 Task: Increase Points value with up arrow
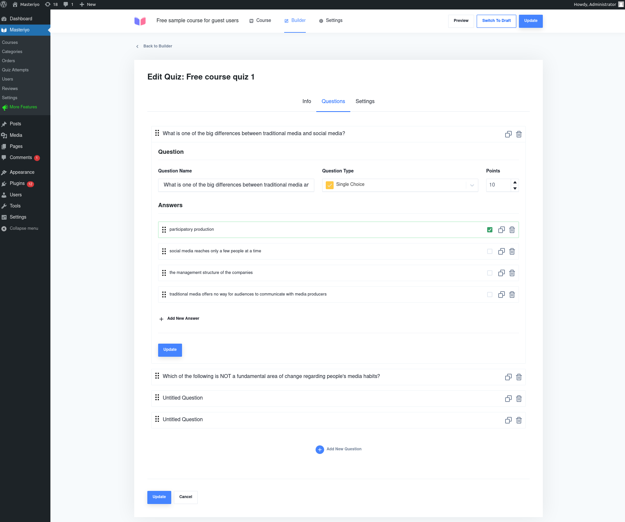coord(515,182)
